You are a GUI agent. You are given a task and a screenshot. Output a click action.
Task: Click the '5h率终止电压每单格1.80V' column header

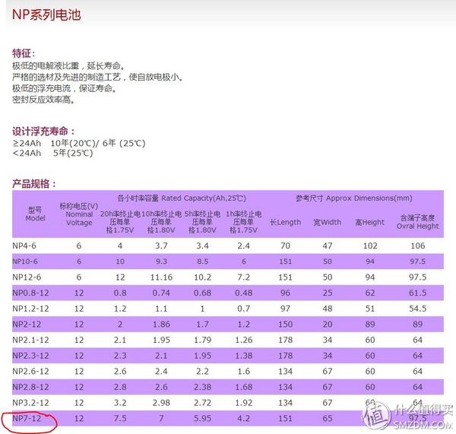point(202,222)
